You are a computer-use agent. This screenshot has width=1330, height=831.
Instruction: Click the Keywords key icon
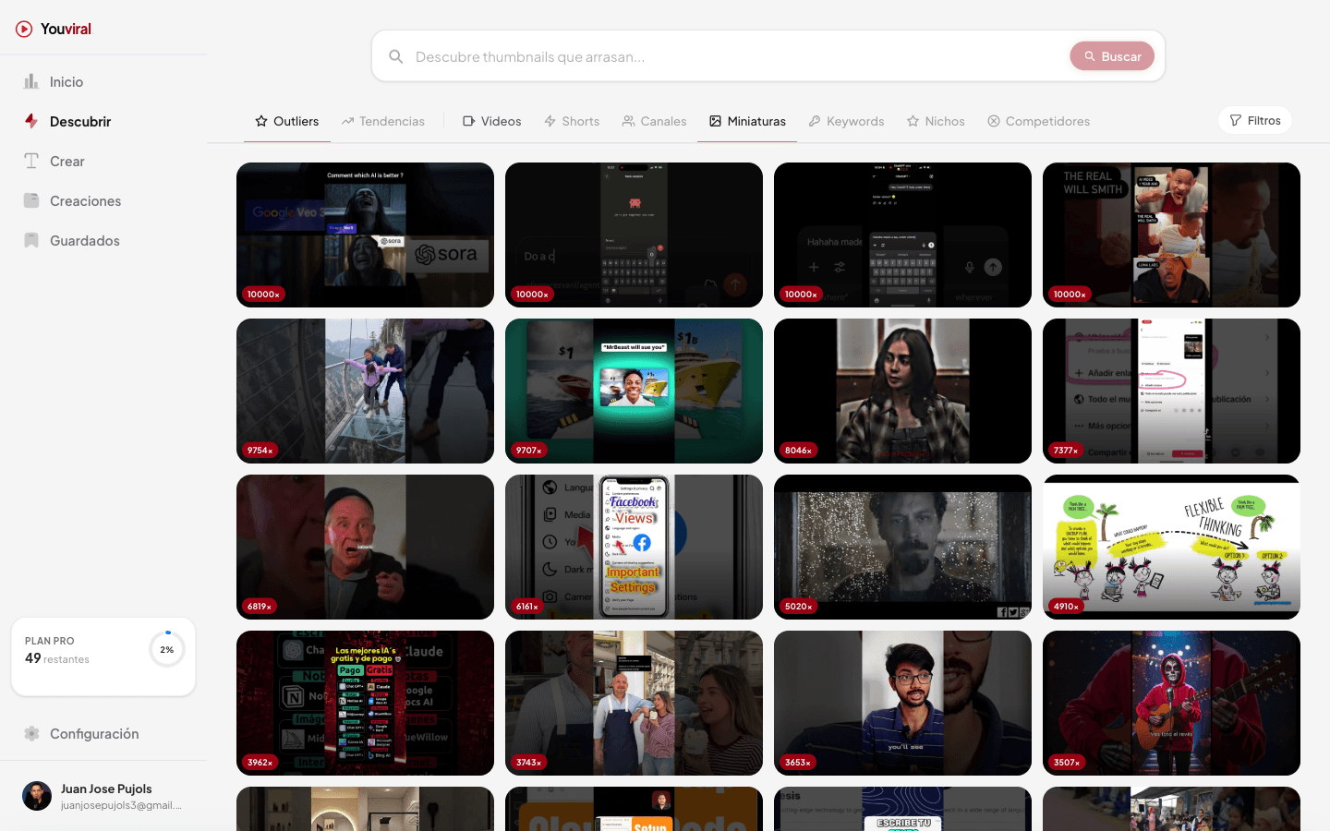(x=815, y=121)
